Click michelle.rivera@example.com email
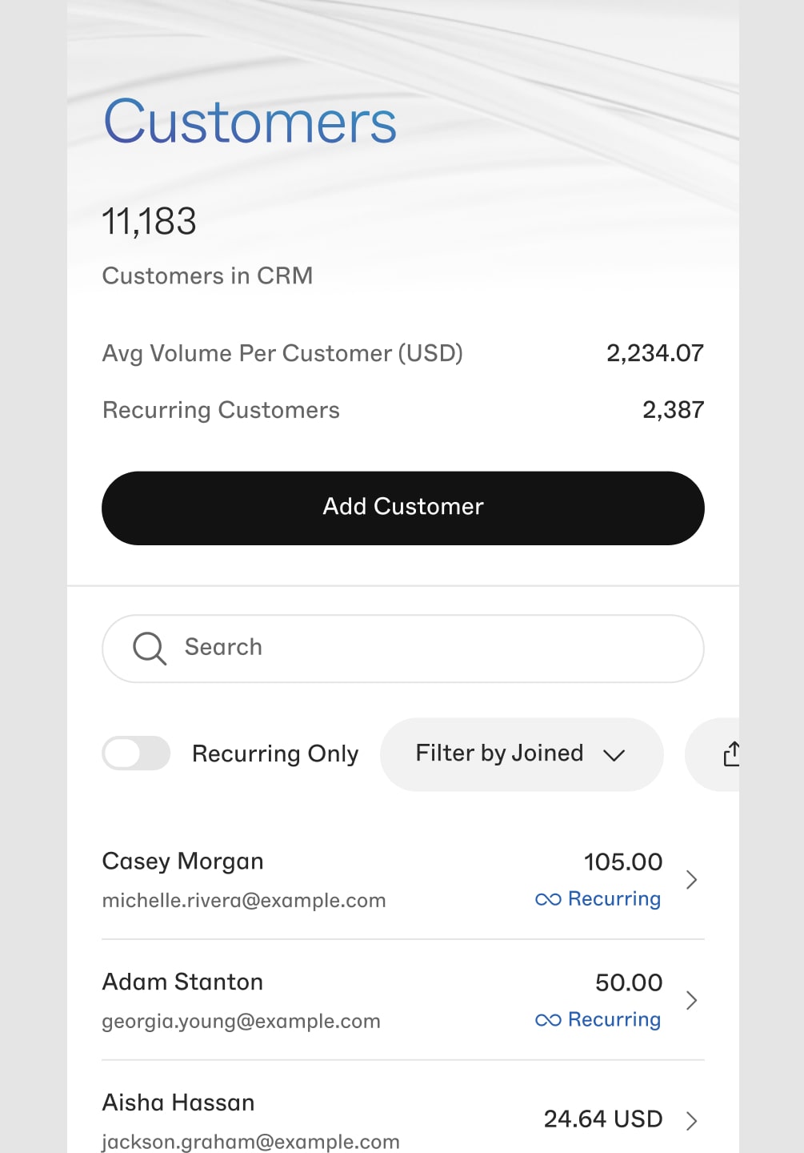 click(244, 901)
